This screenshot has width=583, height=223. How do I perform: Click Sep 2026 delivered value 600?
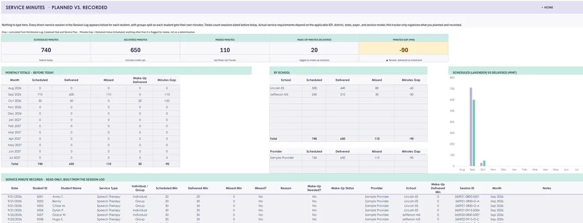tap(71, 94)
